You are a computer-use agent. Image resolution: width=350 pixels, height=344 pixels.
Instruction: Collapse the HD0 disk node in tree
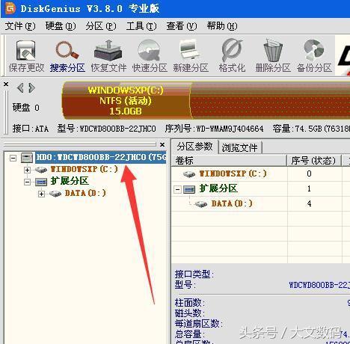[13, 158]
